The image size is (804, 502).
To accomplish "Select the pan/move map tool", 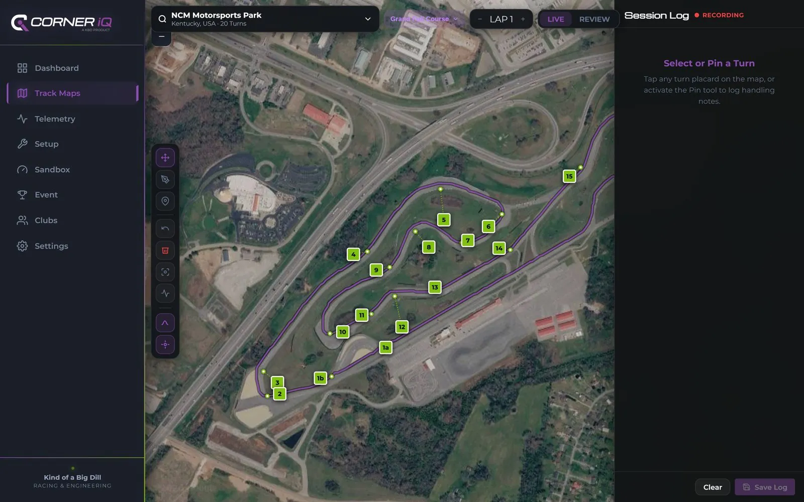I will (165, 158).
